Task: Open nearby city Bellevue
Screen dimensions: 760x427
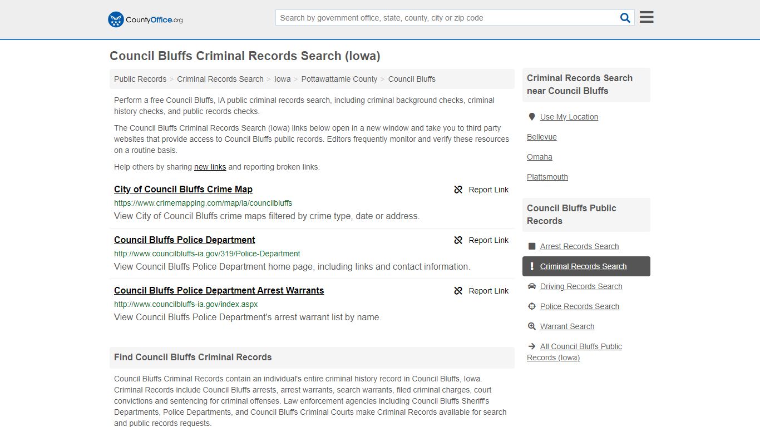Action: pyautogui.click(x=542, y=137)
